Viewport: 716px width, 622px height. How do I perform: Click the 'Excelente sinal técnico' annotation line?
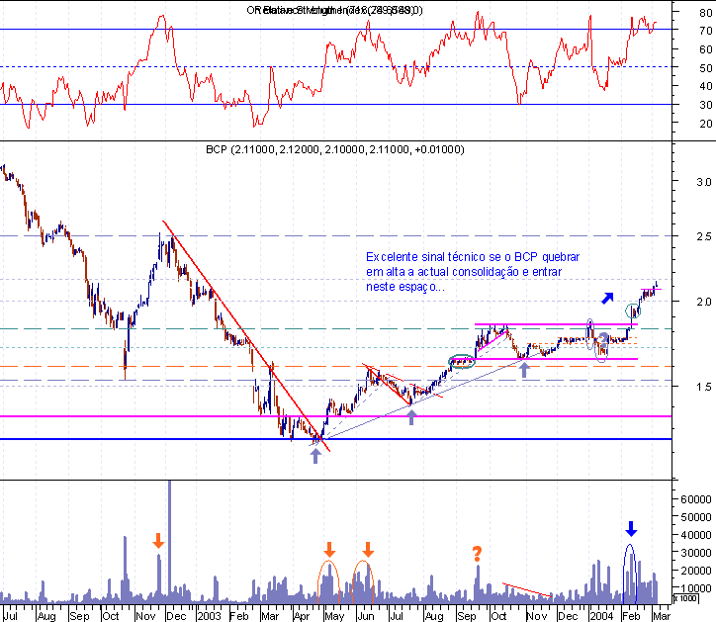(x=473, y=257)
